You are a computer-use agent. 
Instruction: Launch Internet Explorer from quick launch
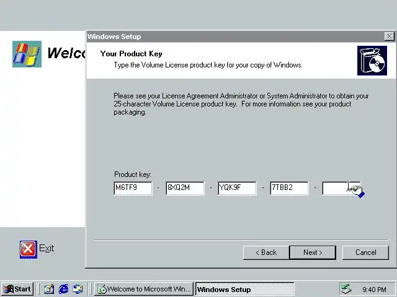point(63,289)
